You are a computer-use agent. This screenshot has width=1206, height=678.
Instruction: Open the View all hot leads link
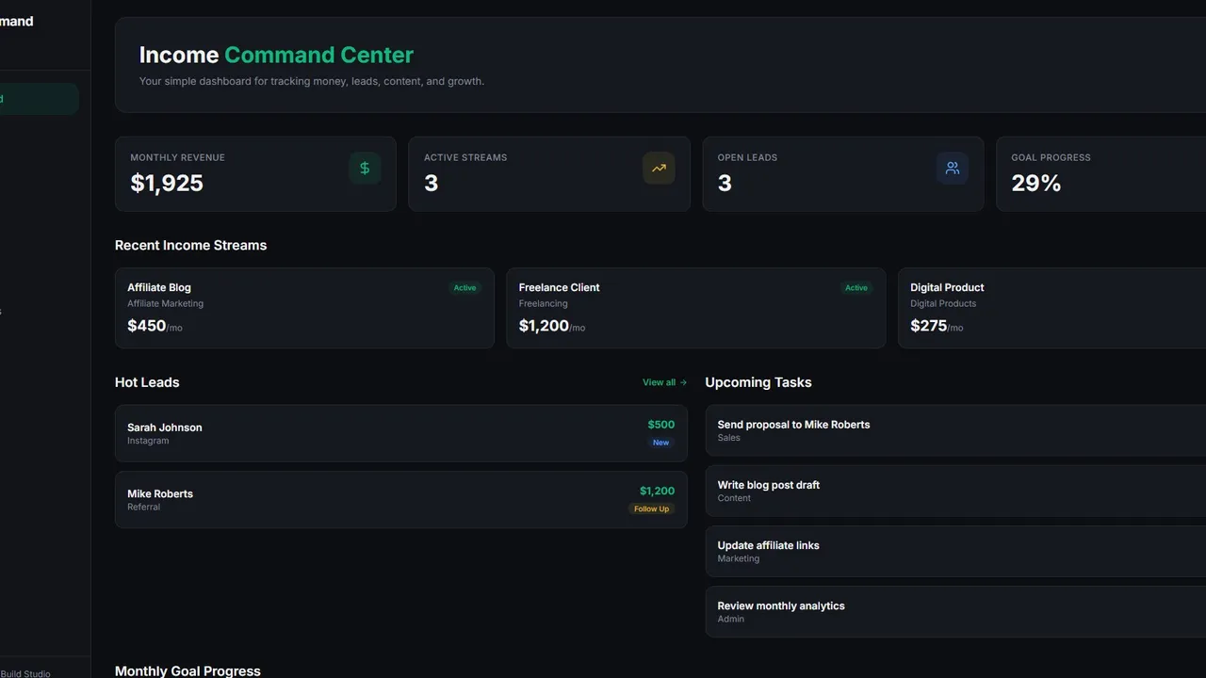coord(664,382)
